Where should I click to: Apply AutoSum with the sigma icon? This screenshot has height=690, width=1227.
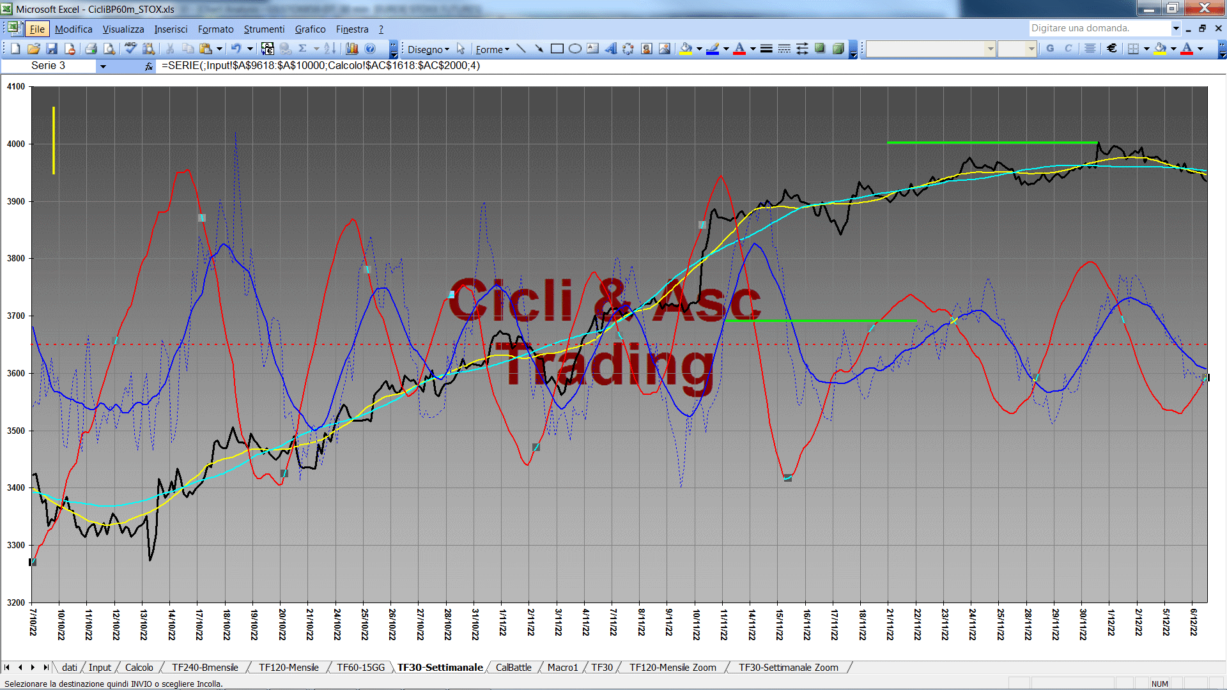pyautogui.click(x=302, y=49)
